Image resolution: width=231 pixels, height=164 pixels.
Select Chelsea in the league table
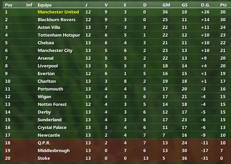[x=46, y=43]
